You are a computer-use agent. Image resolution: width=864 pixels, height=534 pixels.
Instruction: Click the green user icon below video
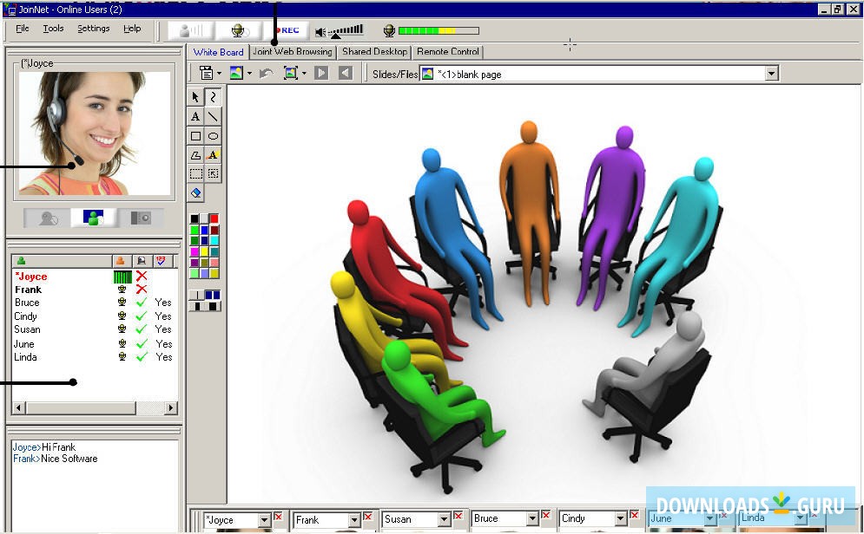click(x=93, y=218)
